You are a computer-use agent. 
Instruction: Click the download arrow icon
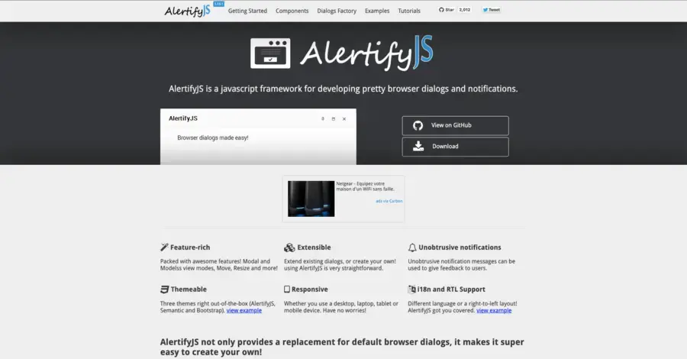click(x=418, y=147)
